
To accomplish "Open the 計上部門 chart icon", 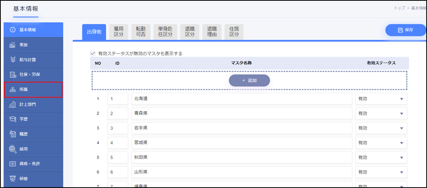I will point(12,104).
